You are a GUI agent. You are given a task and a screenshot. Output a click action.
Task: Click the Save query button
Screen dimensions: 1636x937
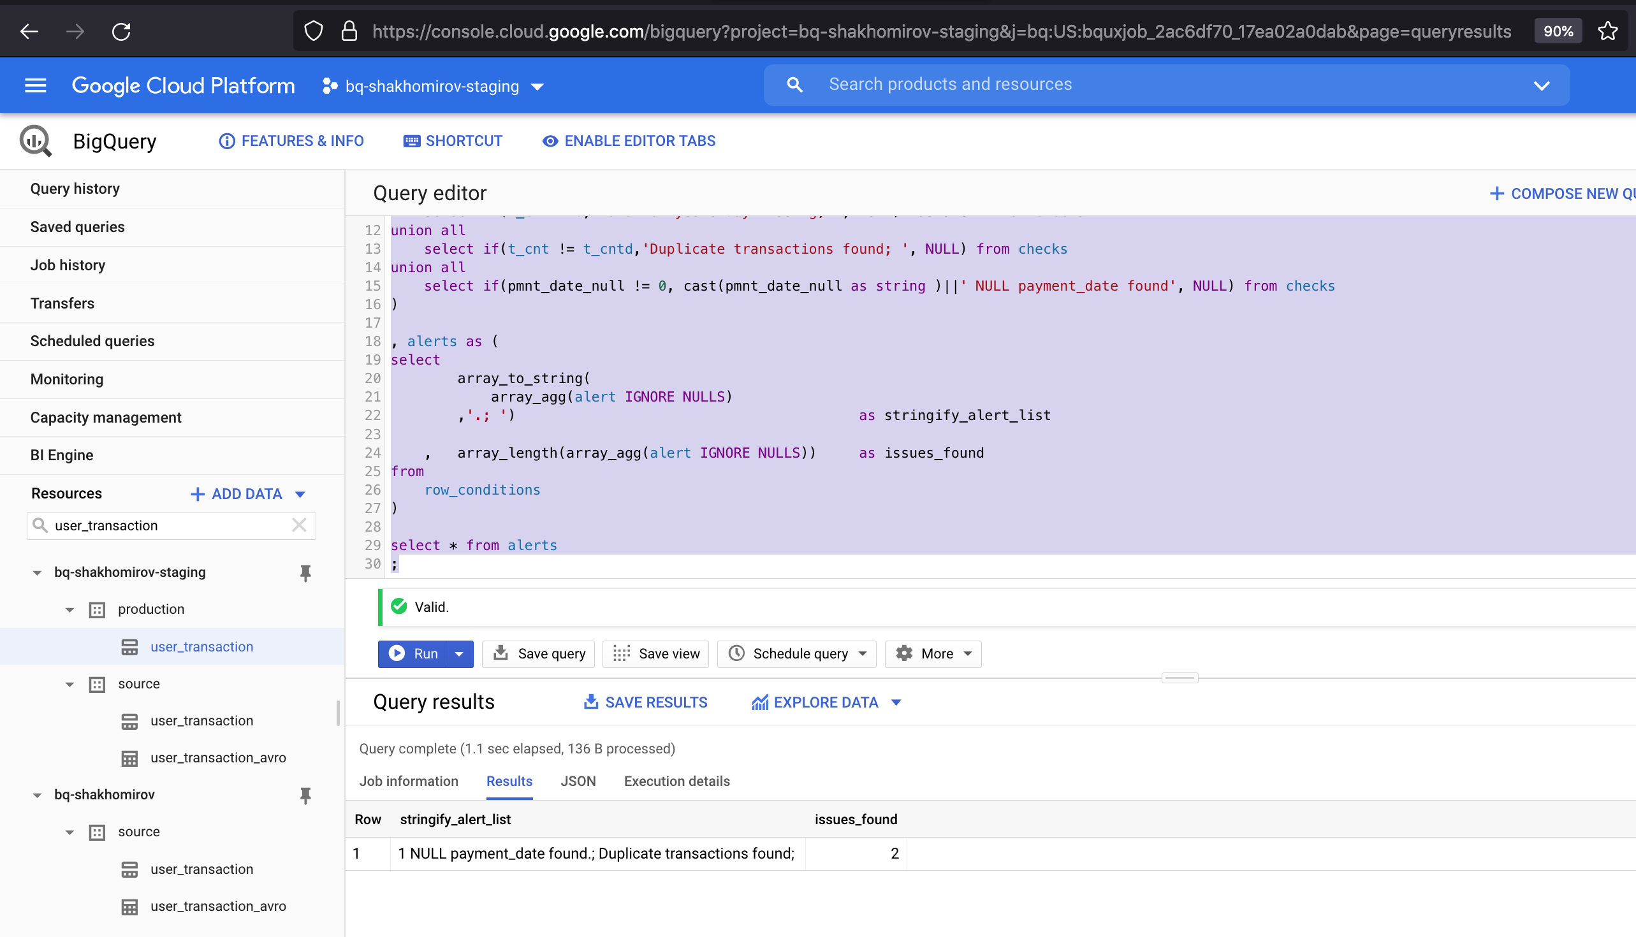[539, 653]
